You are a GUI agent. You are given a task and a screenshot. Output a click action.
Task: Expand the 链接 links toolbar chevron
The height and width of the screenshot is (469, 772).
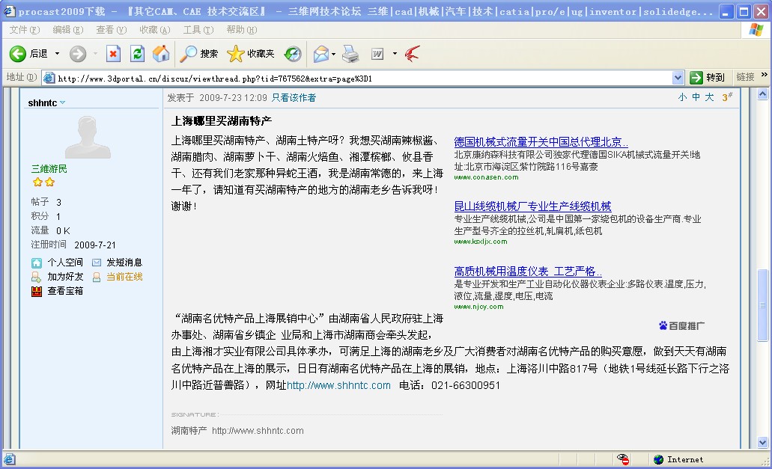764,75
